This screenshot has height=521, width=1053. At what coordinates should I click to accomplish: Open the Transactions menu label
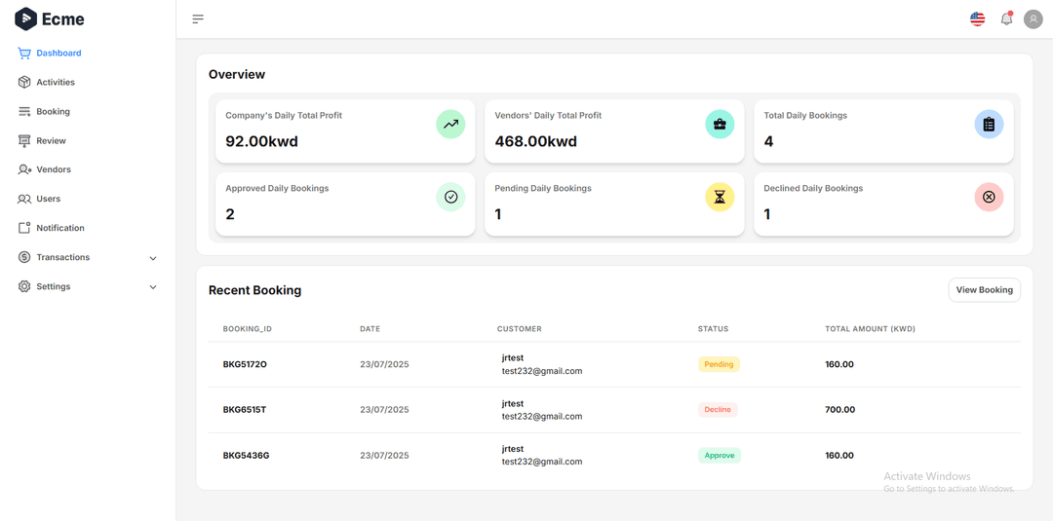63,257
